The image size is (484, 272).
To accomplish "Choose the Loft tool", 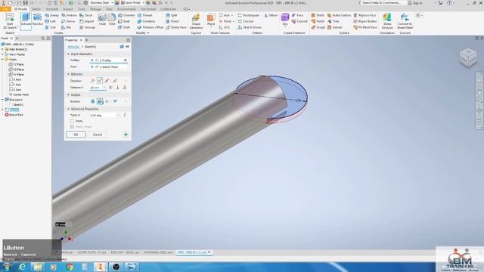I will pyautogui.click(x=51, y=21).
